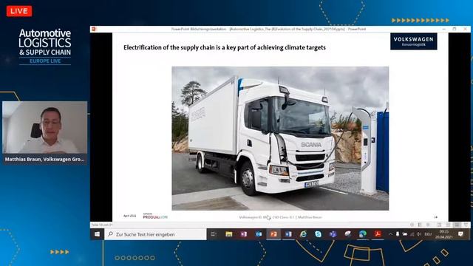Switch to PowerPoint in the taskbar

(273, 234)
